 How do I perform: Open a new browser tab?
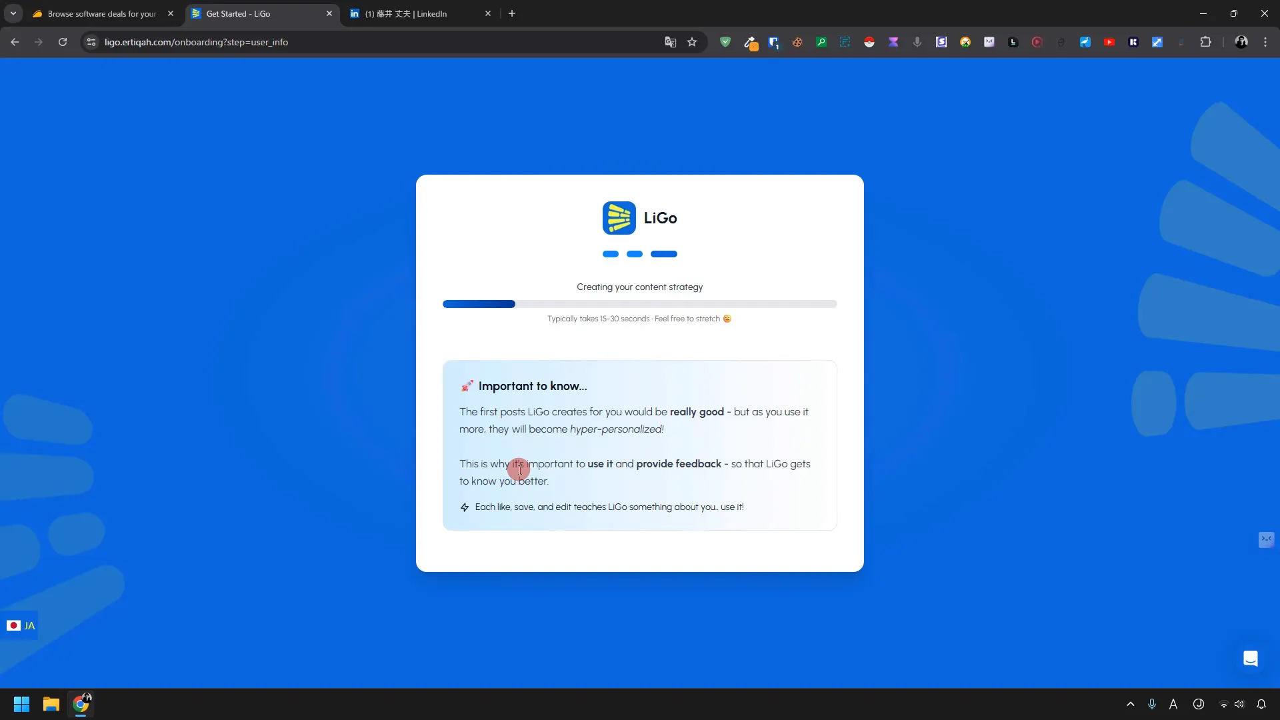click(512, 13)
